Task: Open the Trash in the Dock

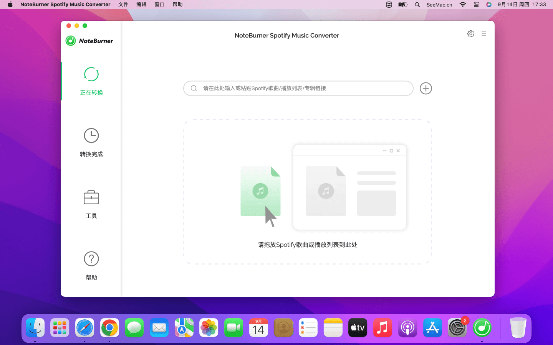Action: pyautogui.click(x=518, y=328)
